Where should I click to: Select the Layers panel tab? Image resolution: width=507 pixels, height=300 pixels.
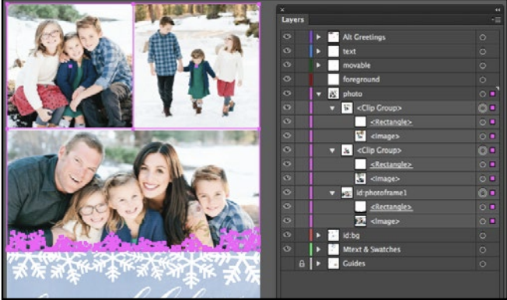[292, 19]
